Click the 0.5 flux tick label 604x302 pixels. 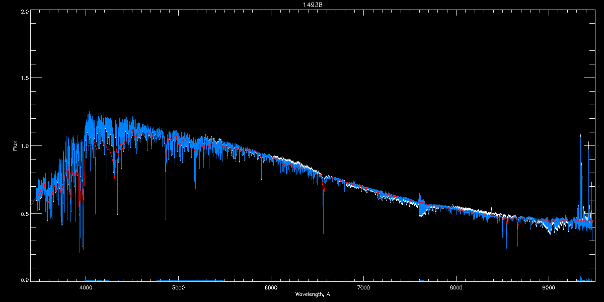point(24,213)
